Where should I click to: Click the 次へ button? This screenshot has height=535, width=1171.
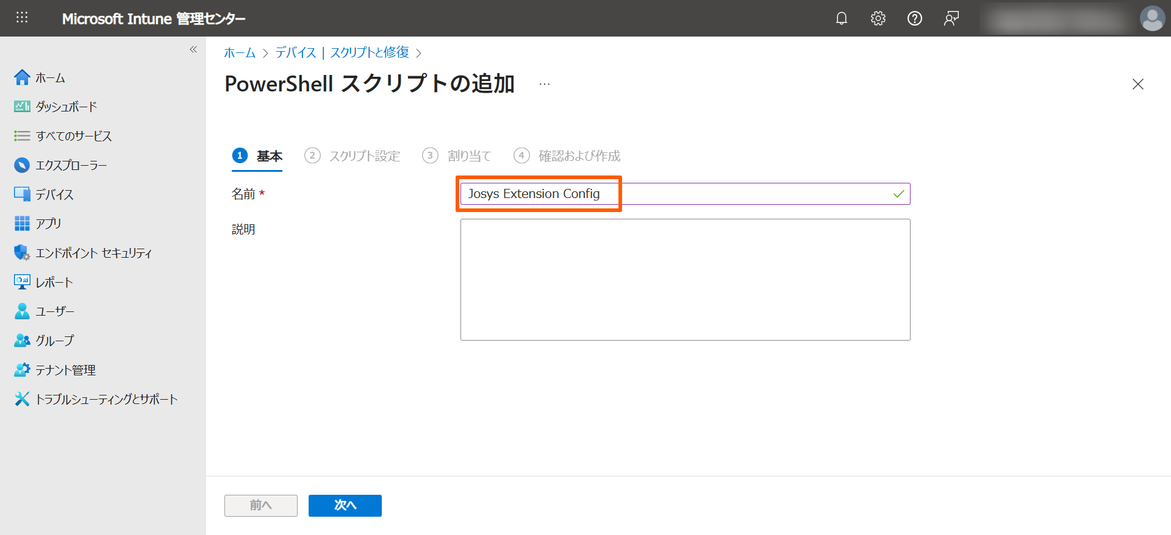(345, 505)
